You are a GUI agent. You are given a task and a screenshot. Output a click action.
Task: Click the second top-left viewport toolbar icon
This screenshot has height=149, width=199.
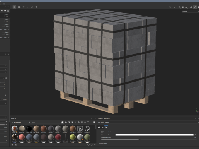19,7
